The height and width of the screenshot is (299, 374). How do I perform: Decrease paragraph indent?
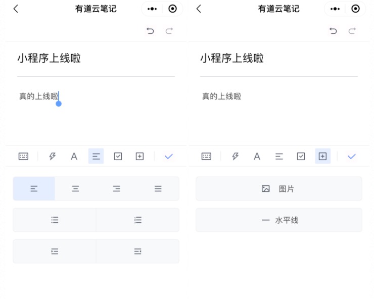(137, 252)
